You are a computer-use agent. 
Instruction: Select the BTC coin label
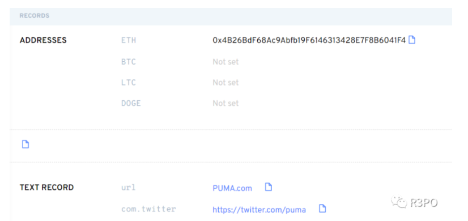pos(129,62)
